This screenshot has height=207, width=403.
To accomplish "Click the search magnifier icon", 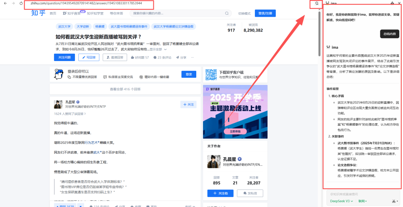I will tap(227, 13).
